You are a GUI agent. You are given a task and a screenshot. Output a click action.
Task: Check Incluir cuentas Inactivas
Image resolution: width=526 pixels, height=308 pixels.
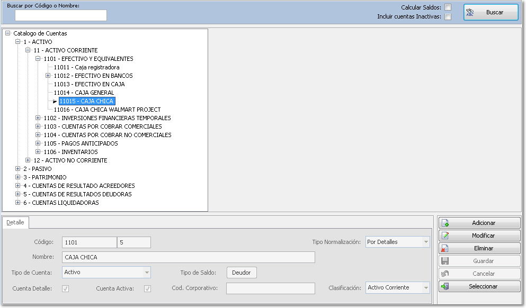pyautogui.click(x=448, y=16)
